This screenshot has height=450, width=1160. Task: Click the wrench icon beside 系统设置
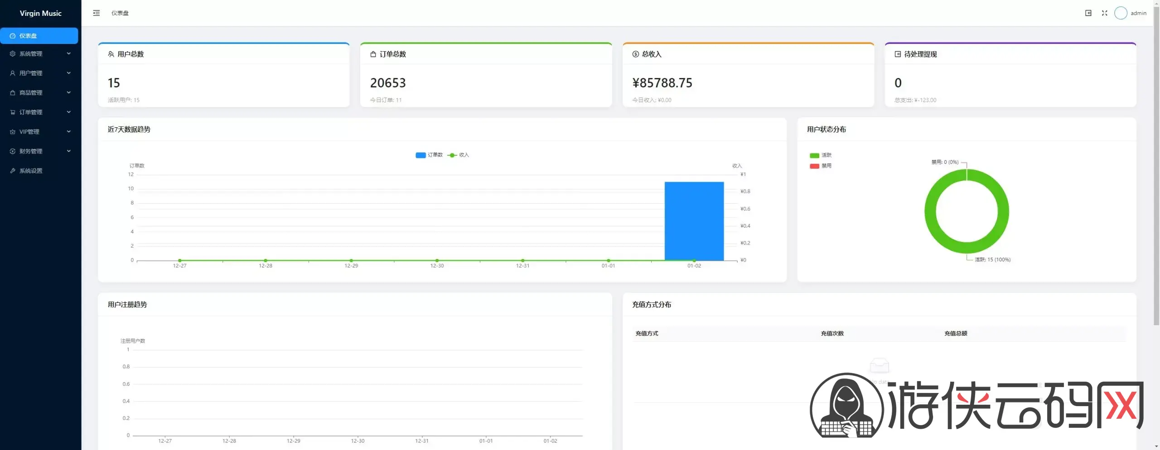click(13, 171)
